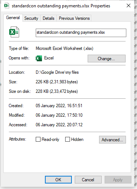Click the Excel file icon in the title bar
Screen dimensions: 137x189
point(7,6)
